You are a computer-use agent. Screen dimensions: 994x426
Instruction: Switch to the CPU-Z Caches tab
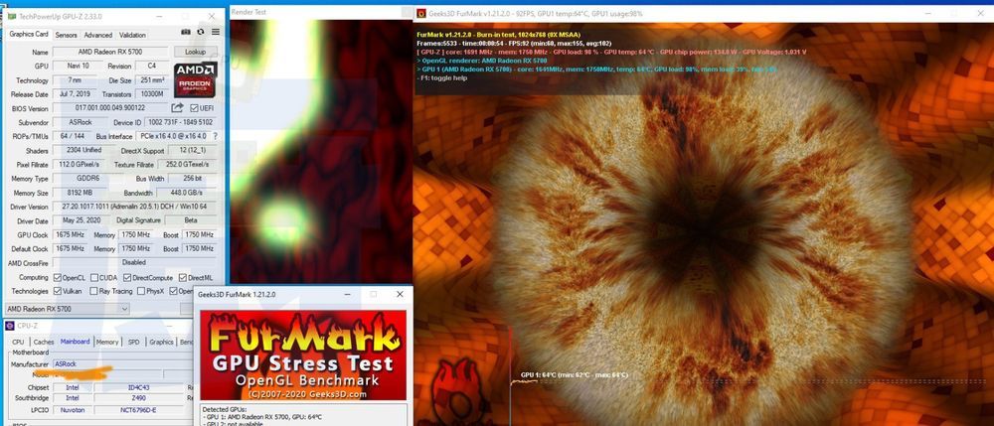coord(44,342)
